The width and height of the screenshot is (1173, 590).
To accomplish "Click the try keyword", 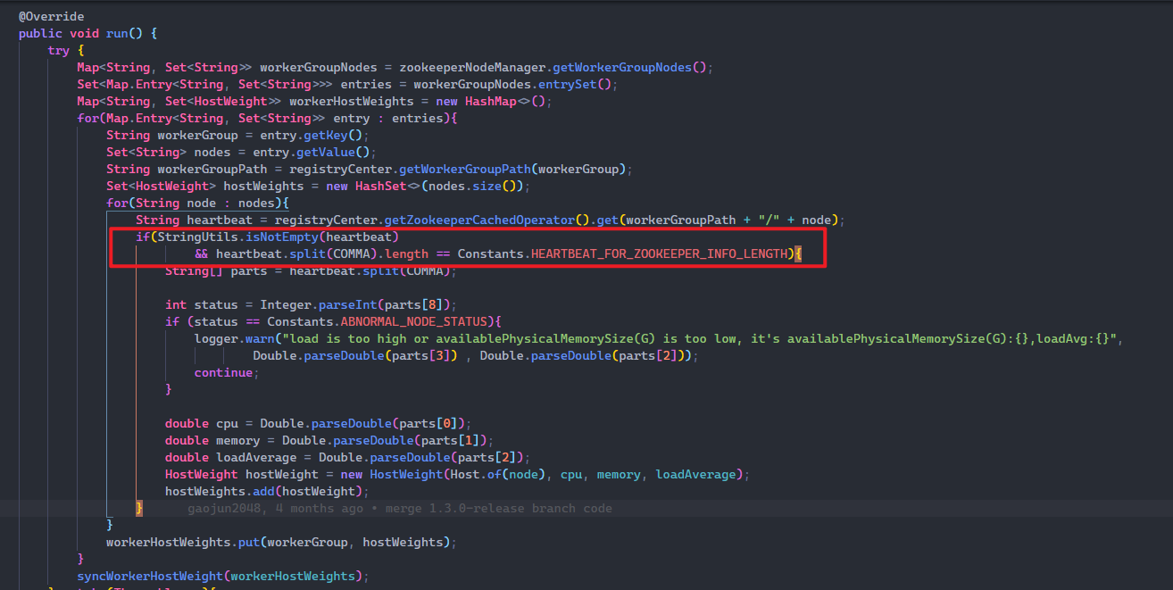I will 59,50.
